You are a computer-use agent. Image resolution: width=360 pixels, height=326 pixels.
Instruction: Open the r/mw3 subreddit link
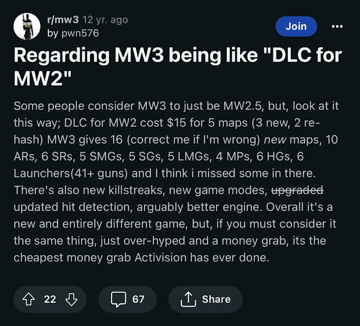[x=62, y=20]
